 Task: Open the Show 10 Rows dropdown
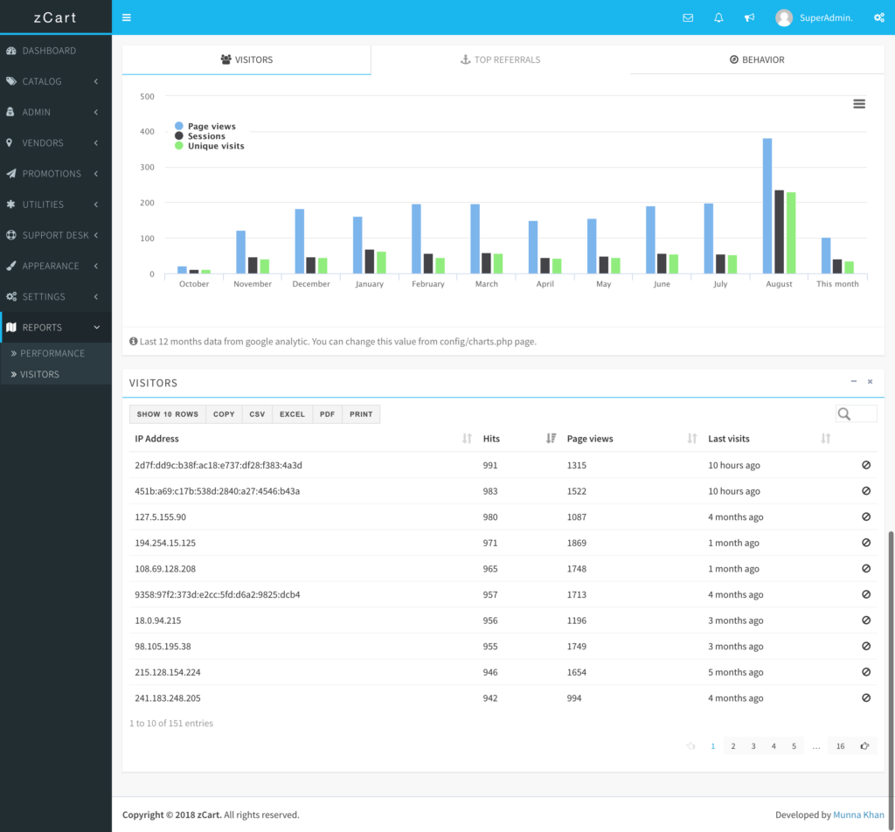[168, 414]
